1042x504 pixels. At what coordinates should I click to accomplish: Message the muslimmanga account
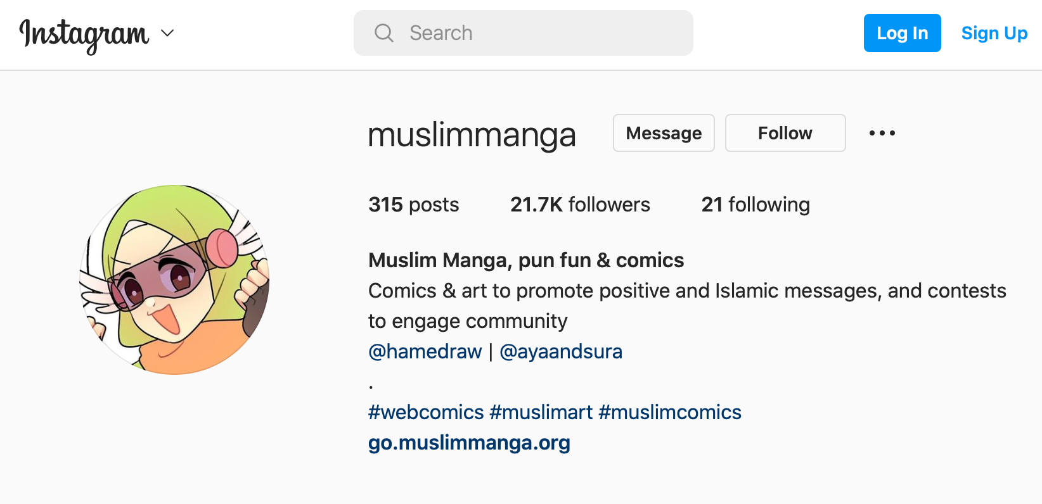tap(664, 133)
